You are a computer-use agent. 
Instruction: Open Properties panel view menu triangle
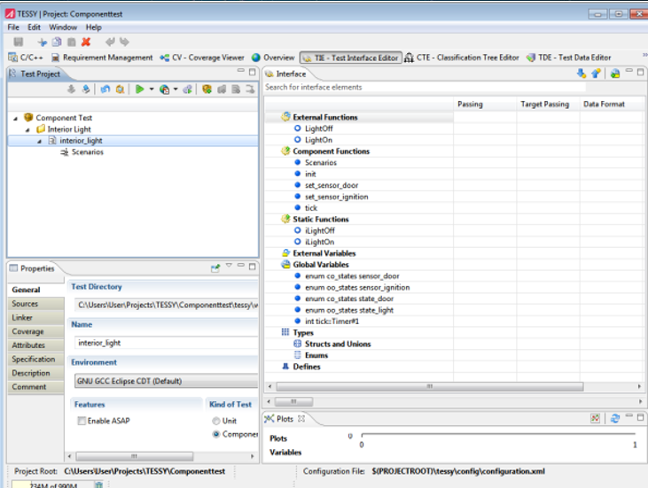click(229, 265)
